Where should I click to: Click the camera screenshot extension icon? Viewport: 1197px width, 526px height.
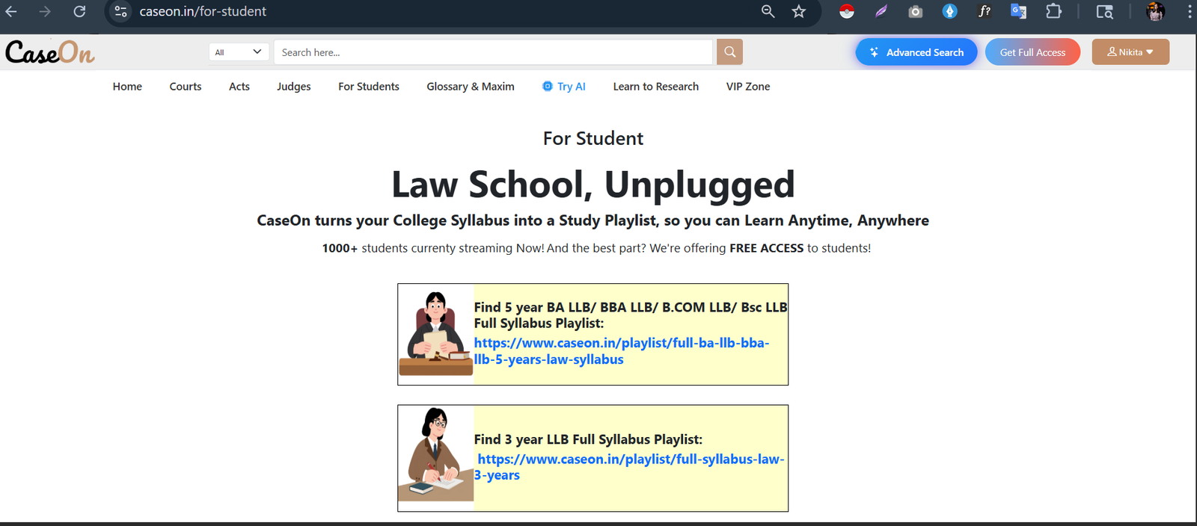915,11
